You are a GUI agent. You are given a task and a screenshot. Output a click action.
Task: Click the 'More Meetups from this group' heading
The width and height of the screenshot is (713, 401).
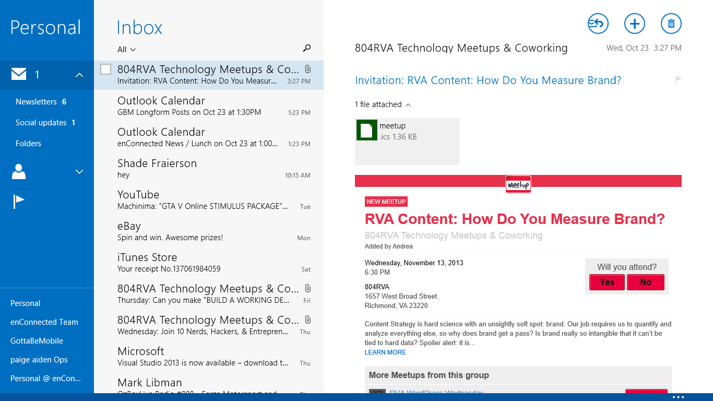click(429, 375)
